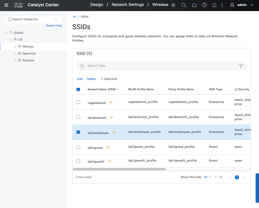Open notifications bell icon
The image size is (259, 208).
click(x=214, y=5)
